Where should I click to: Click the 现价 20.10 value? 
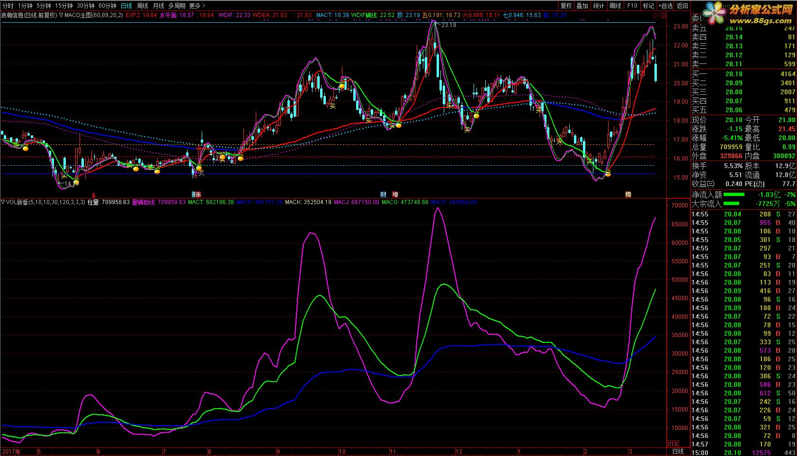[x=734, y=120]
